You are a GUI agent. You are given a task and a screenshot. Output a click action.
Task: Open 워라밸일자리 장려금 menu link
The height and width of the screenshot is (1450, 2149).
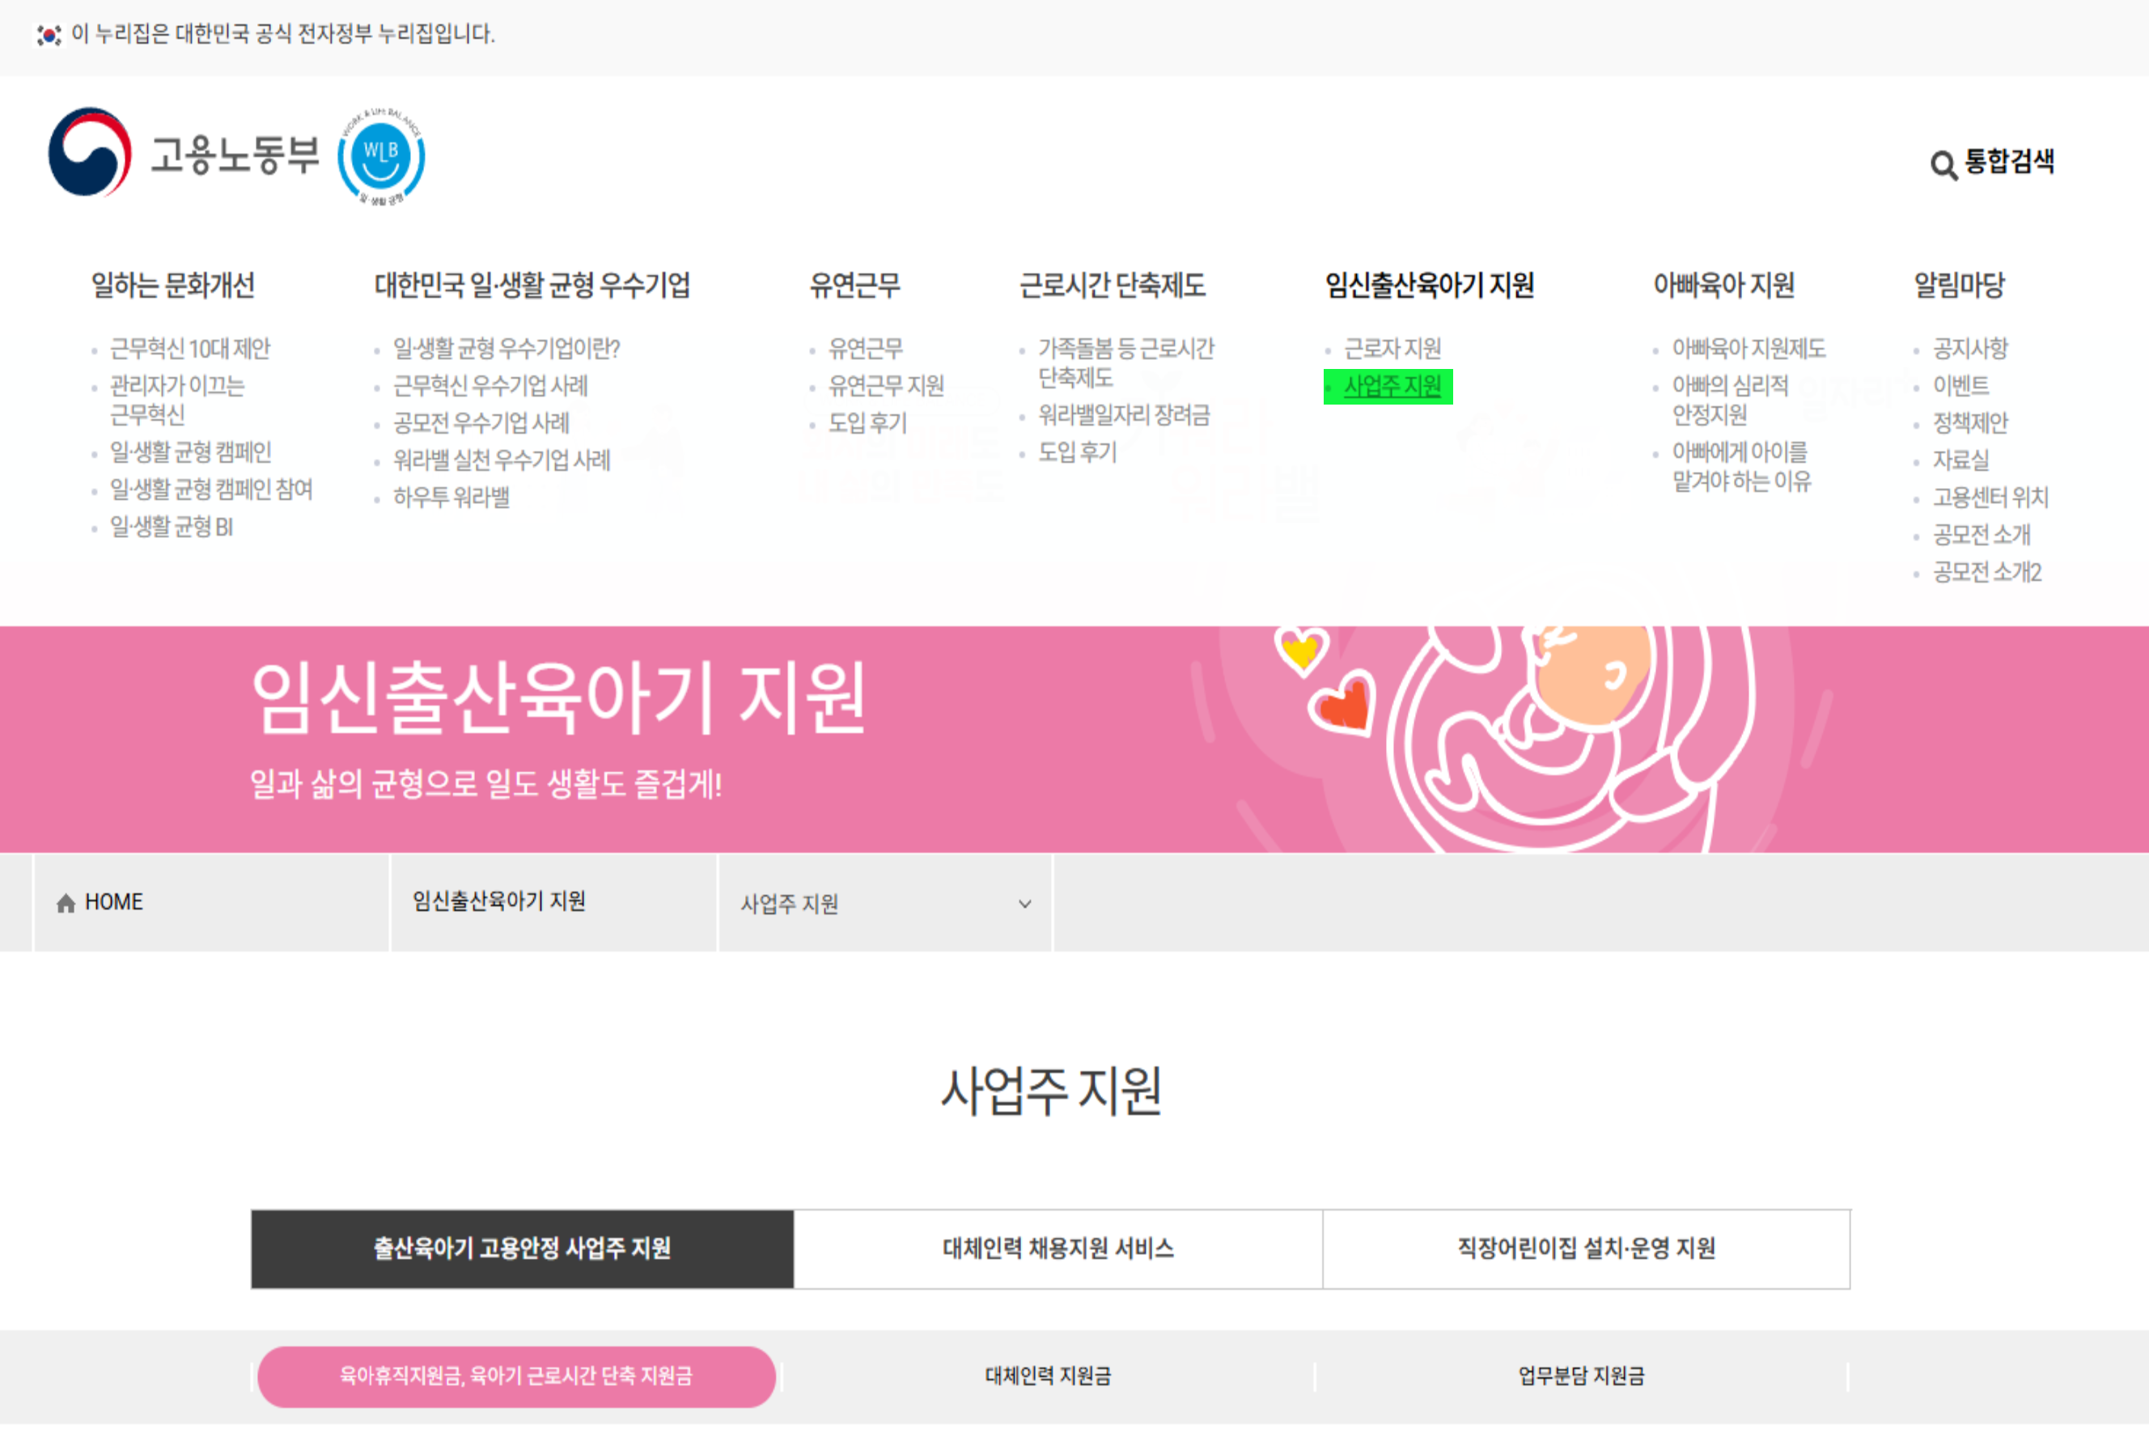point(1124,415)
